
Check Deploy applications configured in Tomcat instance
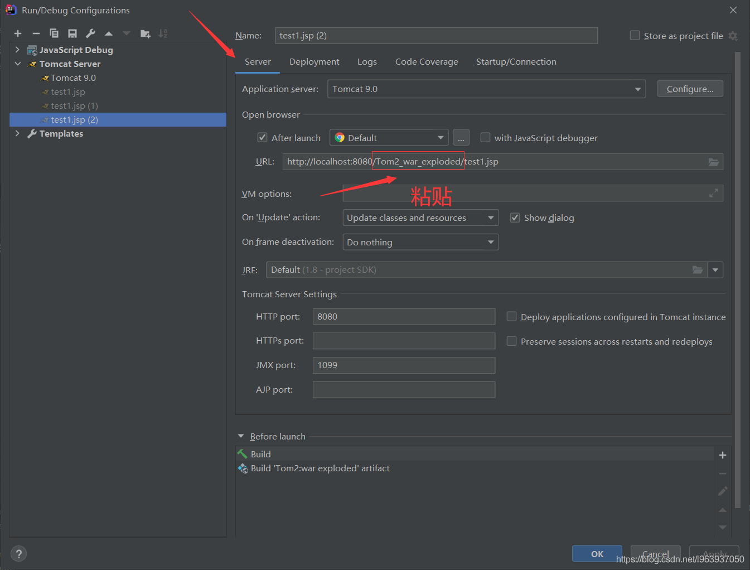pyautogui.click(x=511, y=316)
